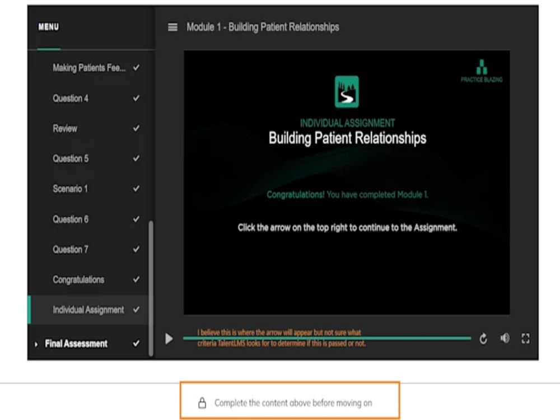Viewport: 560px width, 420px height.
Task: Click checkmark beside Congratulations
Action: point(136,279)
